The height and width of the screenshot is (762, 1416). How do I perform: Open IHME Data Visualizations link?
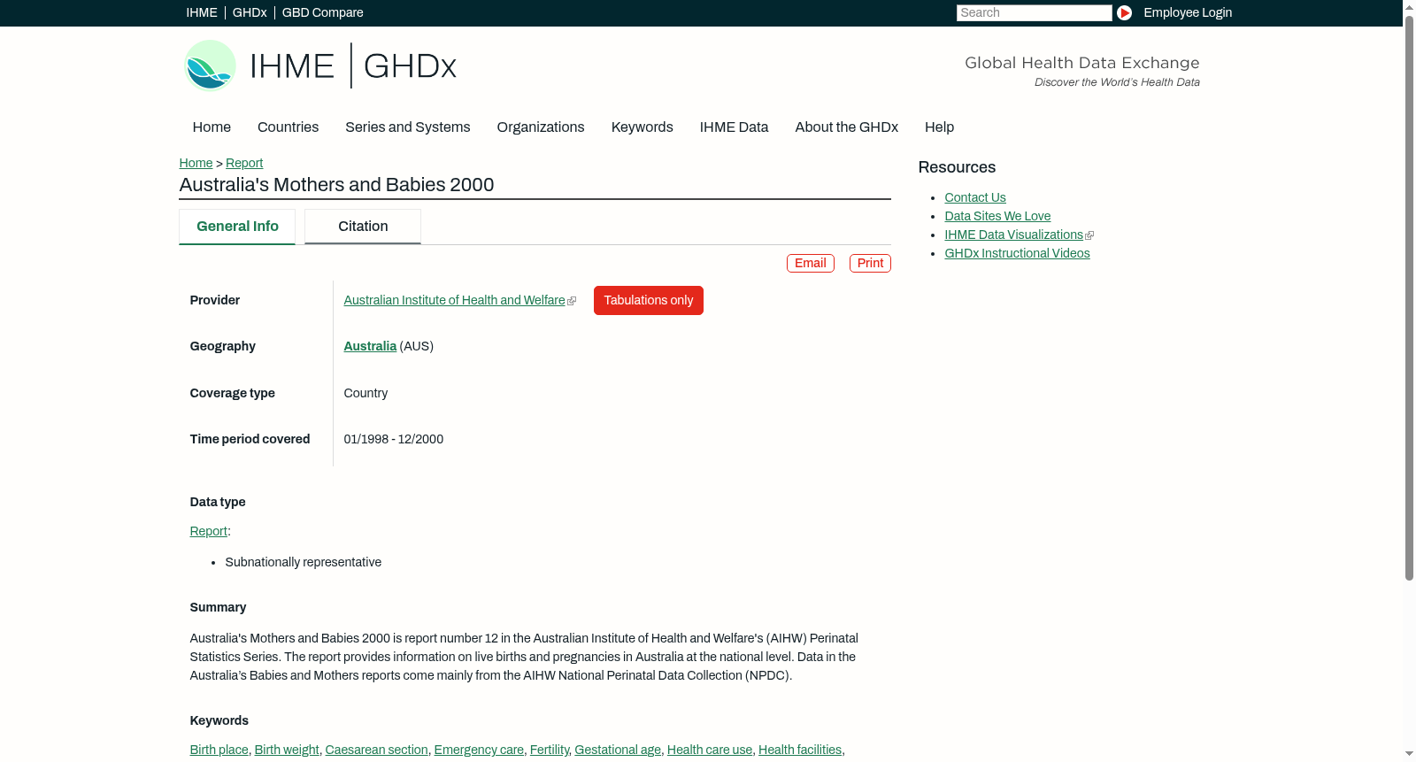(1013, 235)
